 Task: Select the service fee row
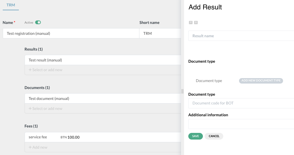103,137
